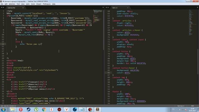The height and width of the screenshot is (112, 199).
Task: Click the 'else {' line in signup.php
Action: [19, 42]
